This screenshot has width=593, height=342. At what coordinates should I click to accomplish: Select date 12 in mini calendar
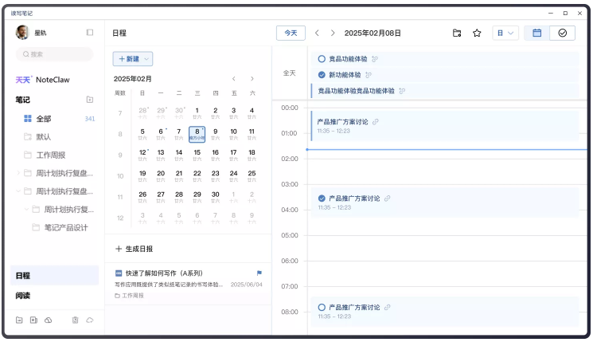pos(142,155)
